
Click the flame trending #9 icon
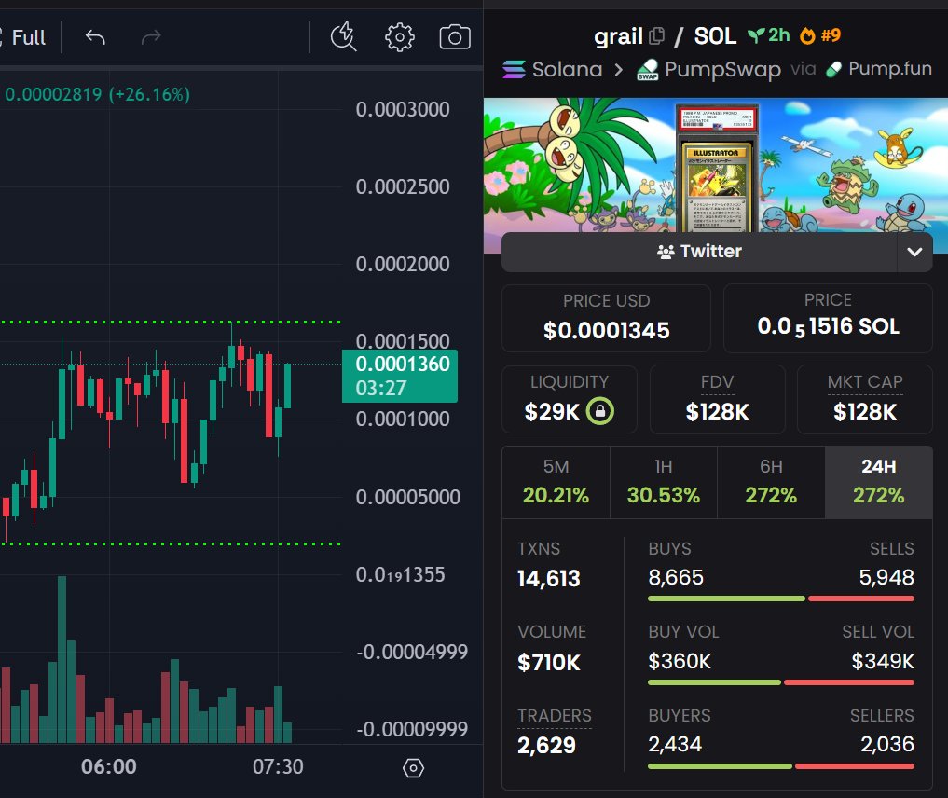(807, 35)
